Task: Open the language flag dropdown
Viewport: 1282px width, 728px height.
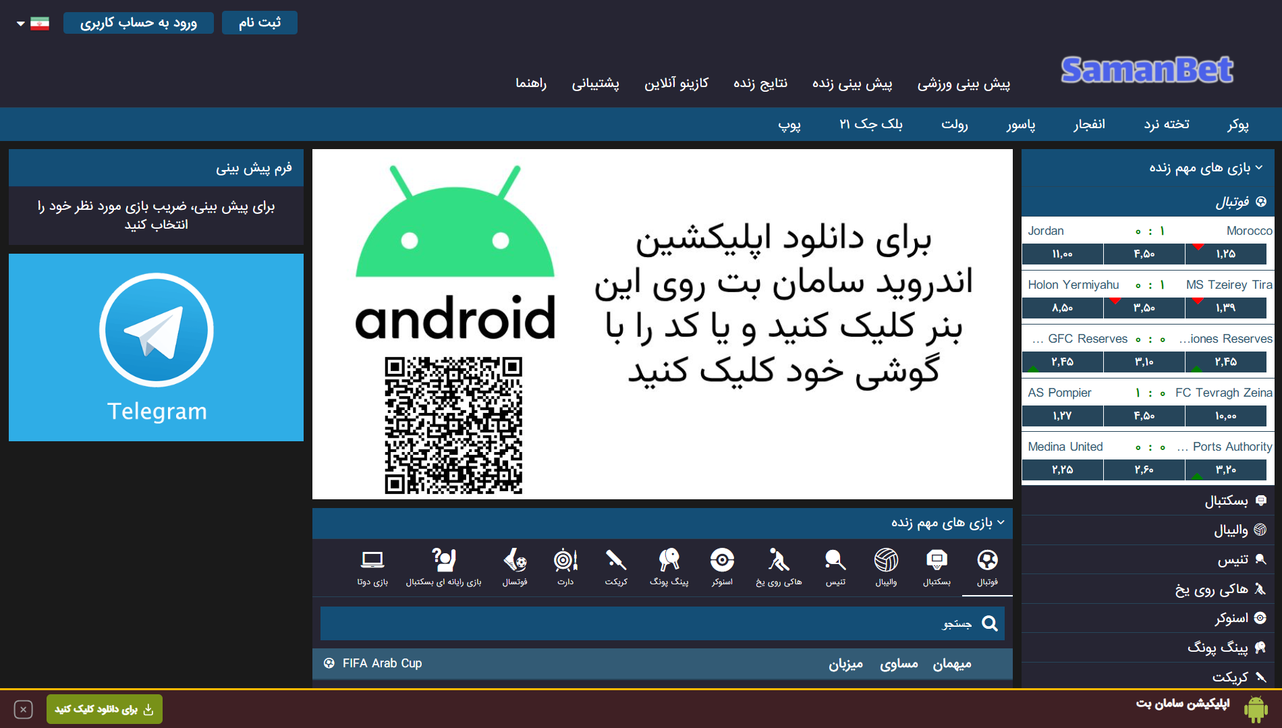Action: [x=33, y=24]
